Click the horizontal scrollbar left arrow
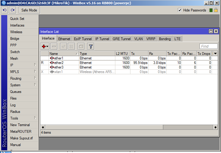Viewport: 221px width, 153px height. (43, 127)
